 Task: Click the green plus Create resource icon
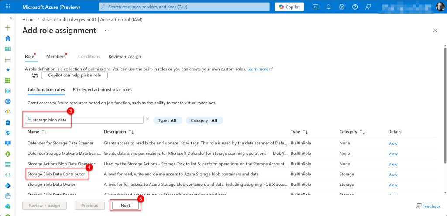7,27
